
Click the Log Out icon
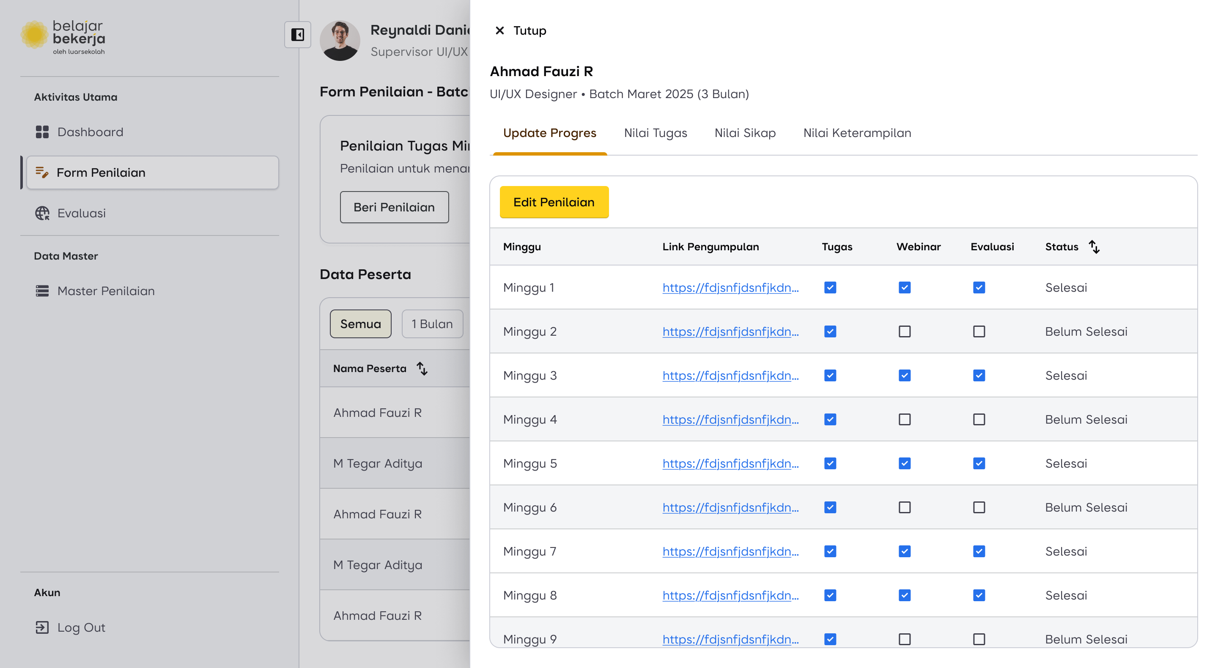pyautogui.click(x=42, y=627)
